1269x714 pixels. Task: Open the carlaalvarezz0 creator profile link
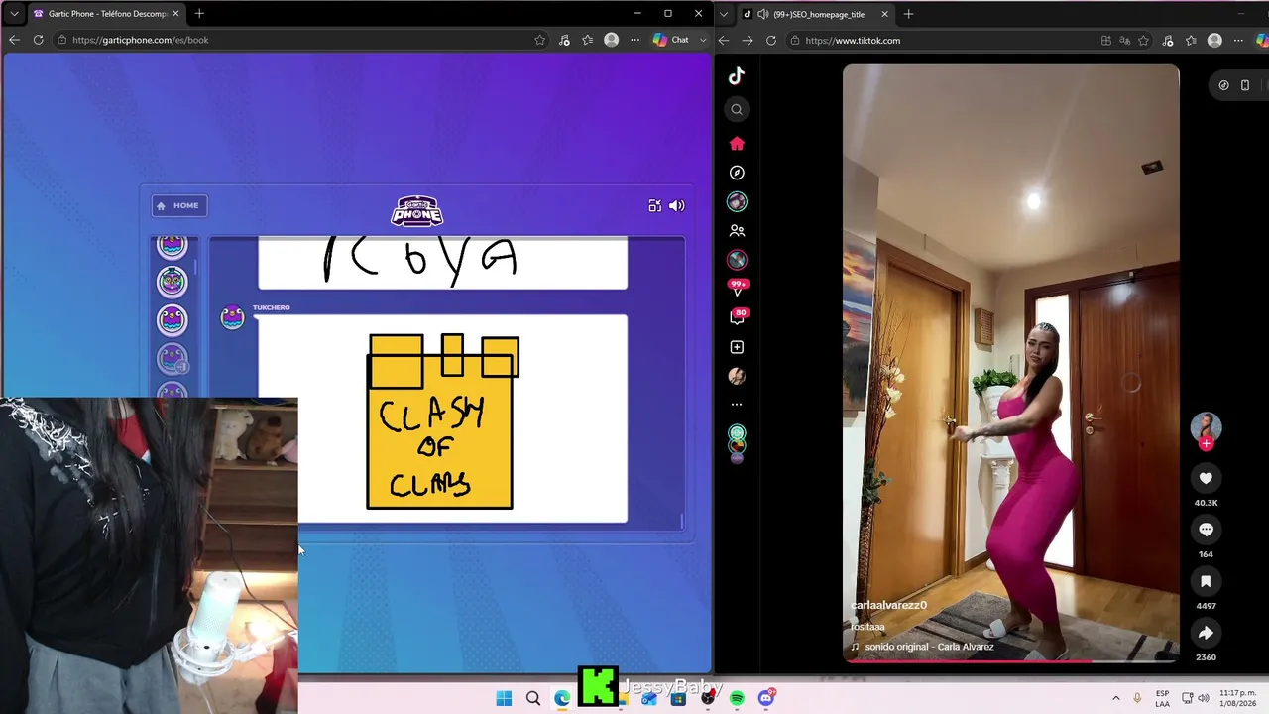click(888, 605)
